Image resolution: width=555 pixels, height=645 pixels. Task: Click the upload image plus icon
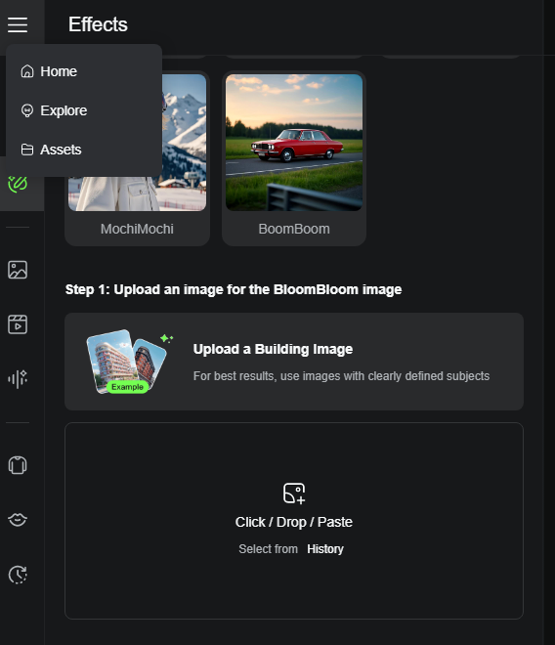(x=294, y=494)
